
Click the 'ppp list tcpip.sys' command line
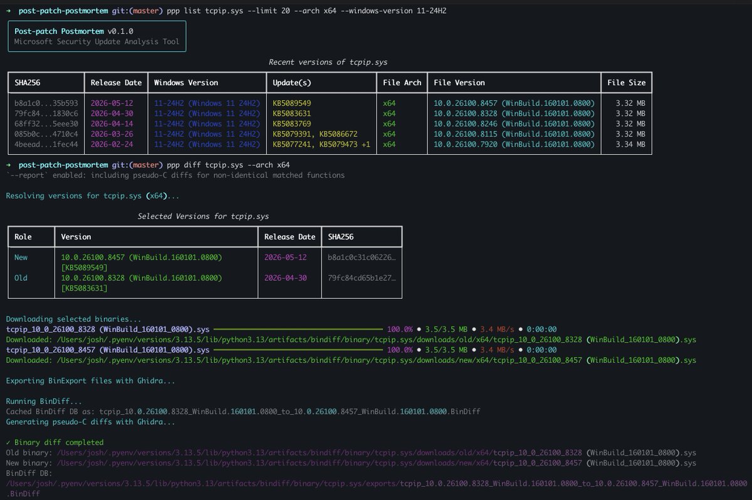307,11
